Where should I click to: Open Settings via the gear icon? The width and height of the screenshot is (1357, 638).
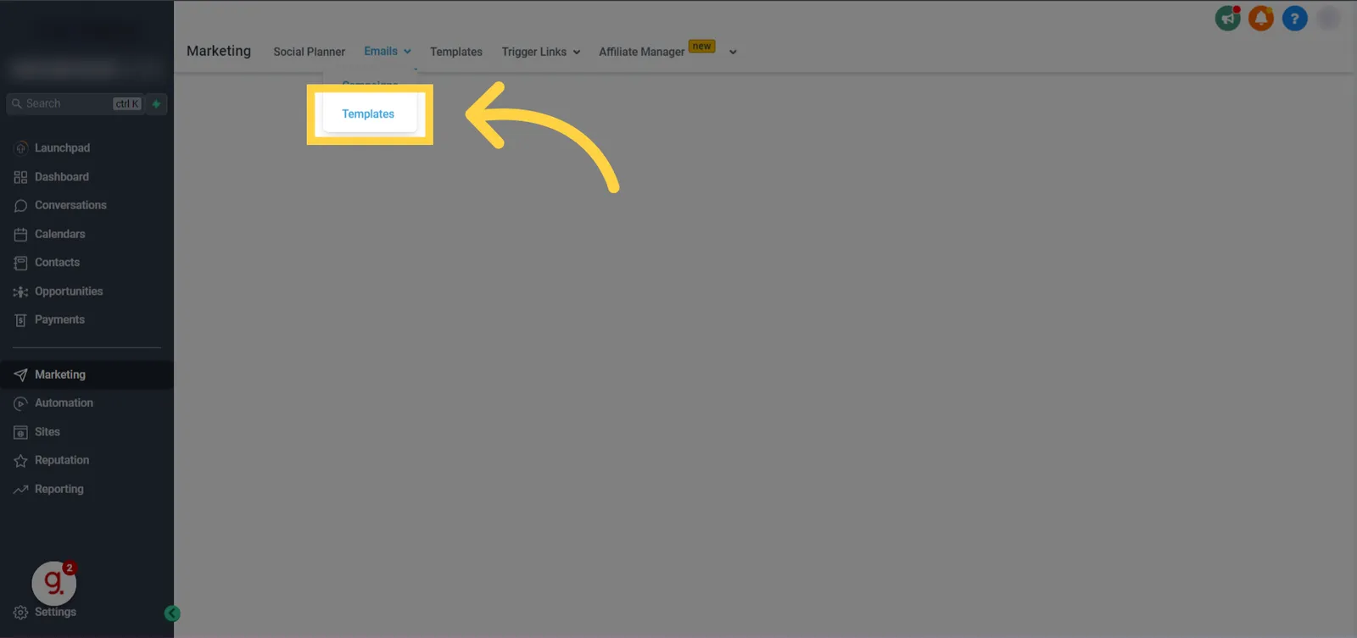pos(21,613)
